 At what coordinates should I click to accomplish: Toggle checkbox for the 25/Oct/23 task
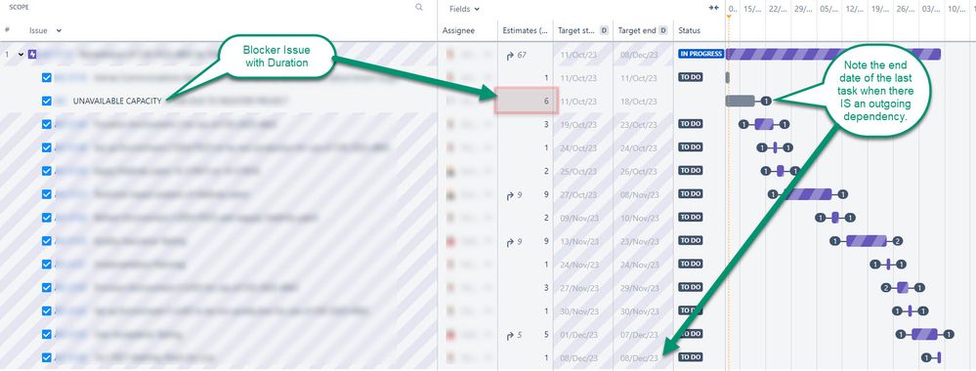point(47,171)
